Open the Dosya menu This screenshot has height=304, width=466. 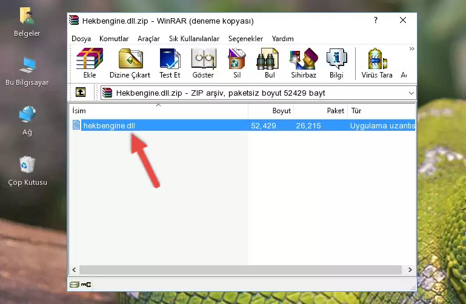(x=81, y=39)
